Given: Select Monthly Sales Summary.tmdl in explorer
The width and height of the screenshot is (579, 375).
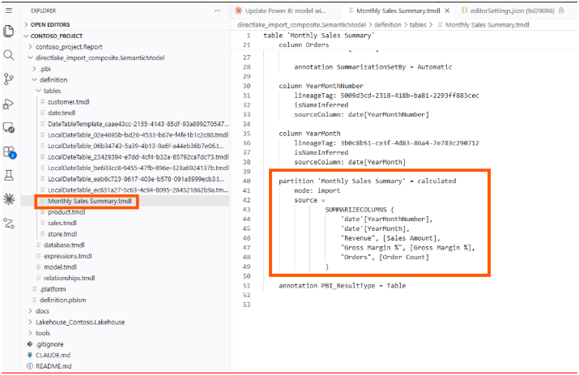Looking at the screenshot, I should [x=89, y=201].
